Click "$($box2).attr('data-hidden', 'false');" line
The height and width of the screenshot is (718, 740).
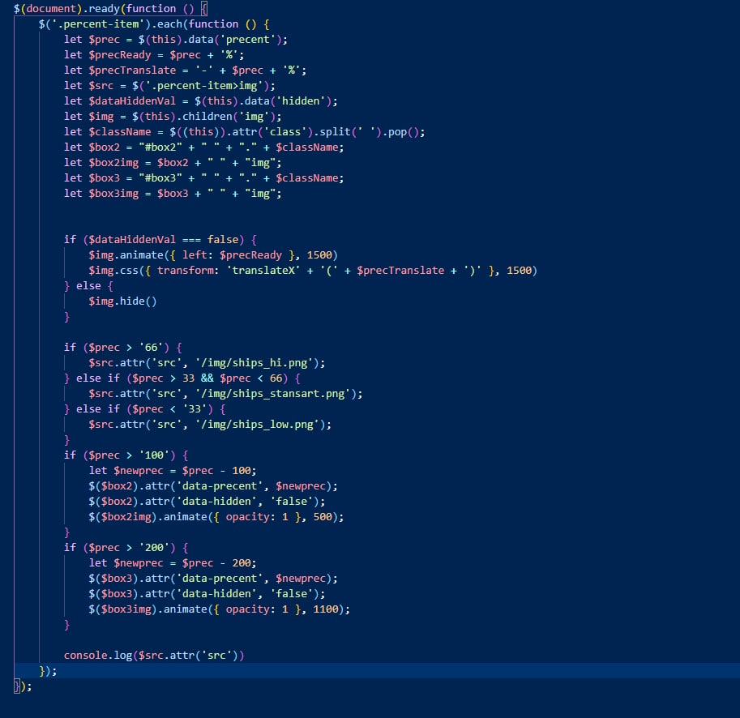(207, 502)
